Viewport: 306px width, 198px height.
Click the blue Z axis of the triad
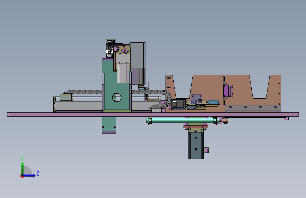click(x=29, y=175)
